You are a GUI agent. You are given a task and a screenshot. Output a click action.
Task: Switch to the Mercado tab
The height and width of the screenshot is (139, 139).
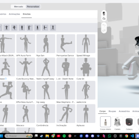click(18, 7)
